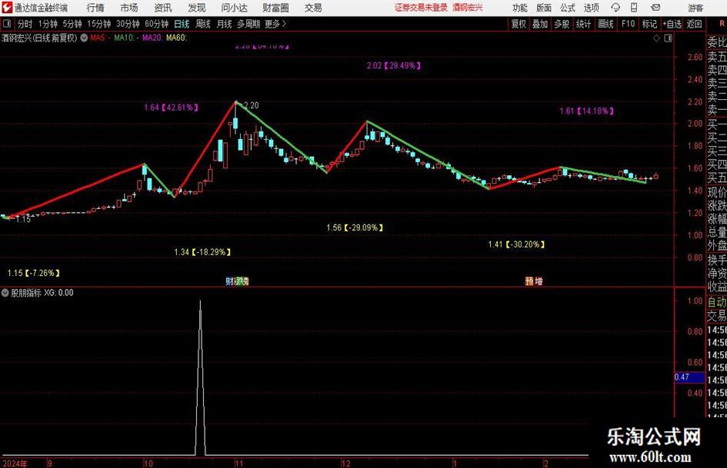Open the mail message icon
This screenshot has height=468, width=727.
(655, 8)
